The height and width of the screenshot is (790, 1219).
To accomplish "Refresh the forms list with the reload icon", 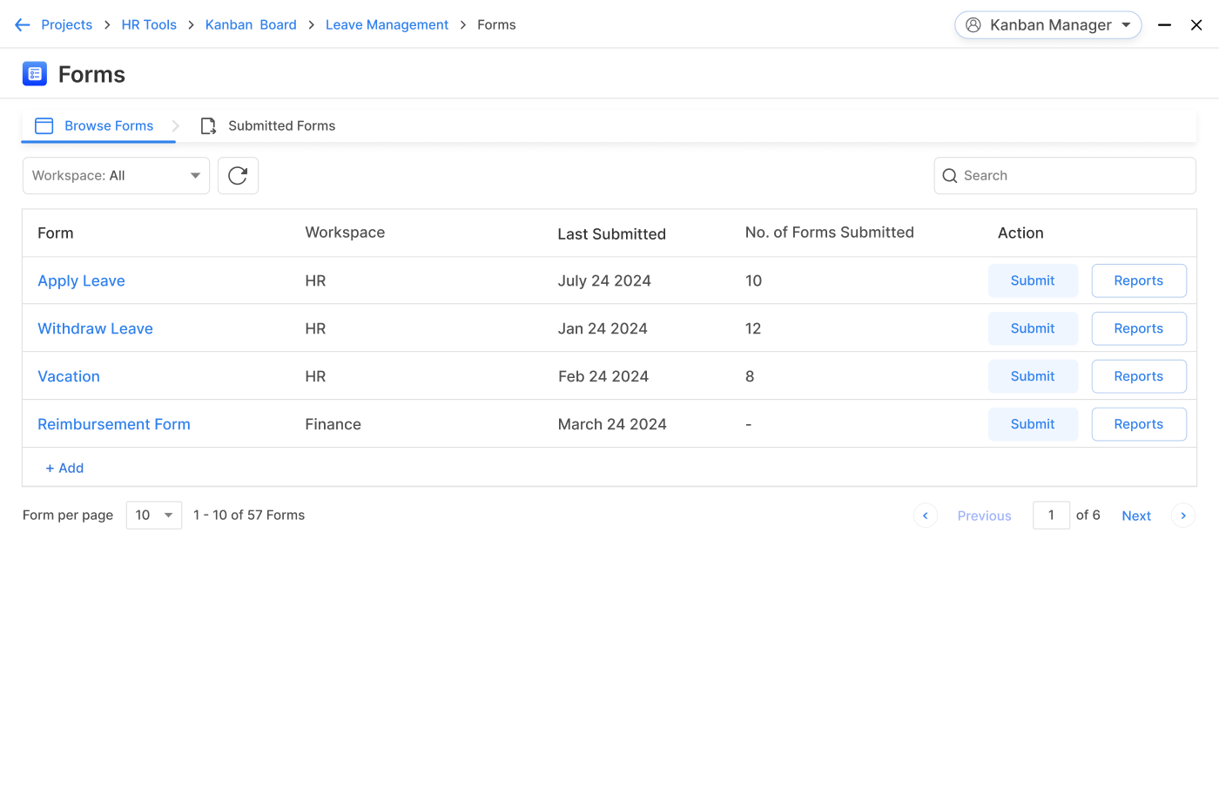I will click(238, 175).
